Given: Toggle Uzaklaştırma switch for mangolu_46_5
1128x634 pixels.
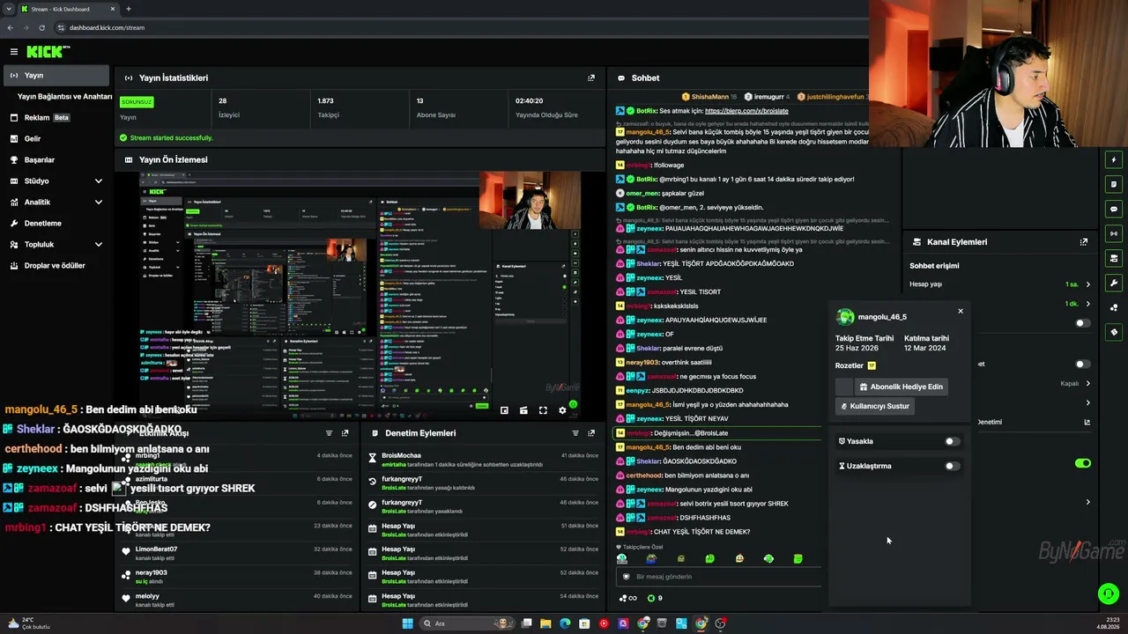Looking at the screenshot, I should 952,466.
